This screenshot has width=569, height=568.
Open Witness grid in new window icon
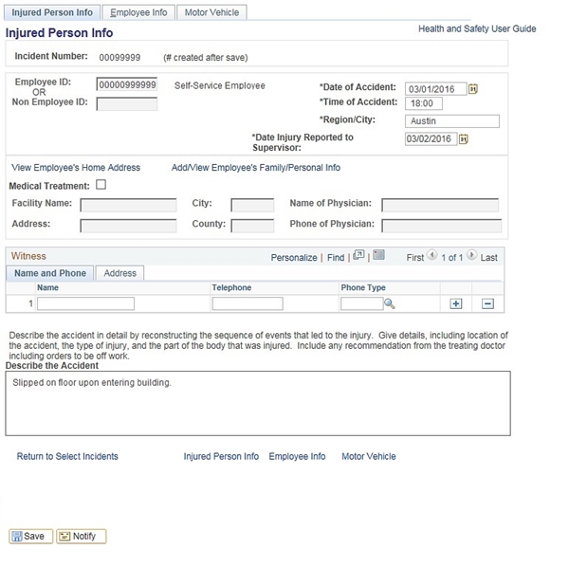(358, 256)
